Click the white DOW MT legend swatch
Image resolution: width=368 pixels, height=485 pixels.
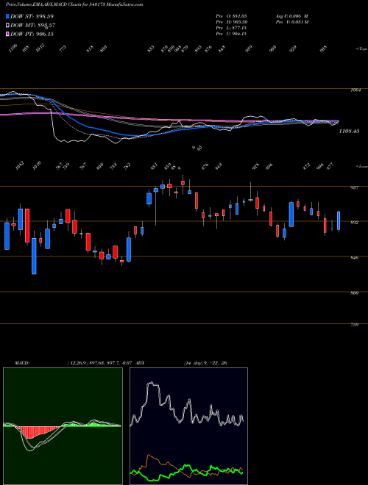click(8, 25)
